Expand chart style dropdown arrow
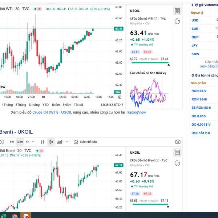Image resolution: width=218 pixels, height=218 pixels. (67, 142)
